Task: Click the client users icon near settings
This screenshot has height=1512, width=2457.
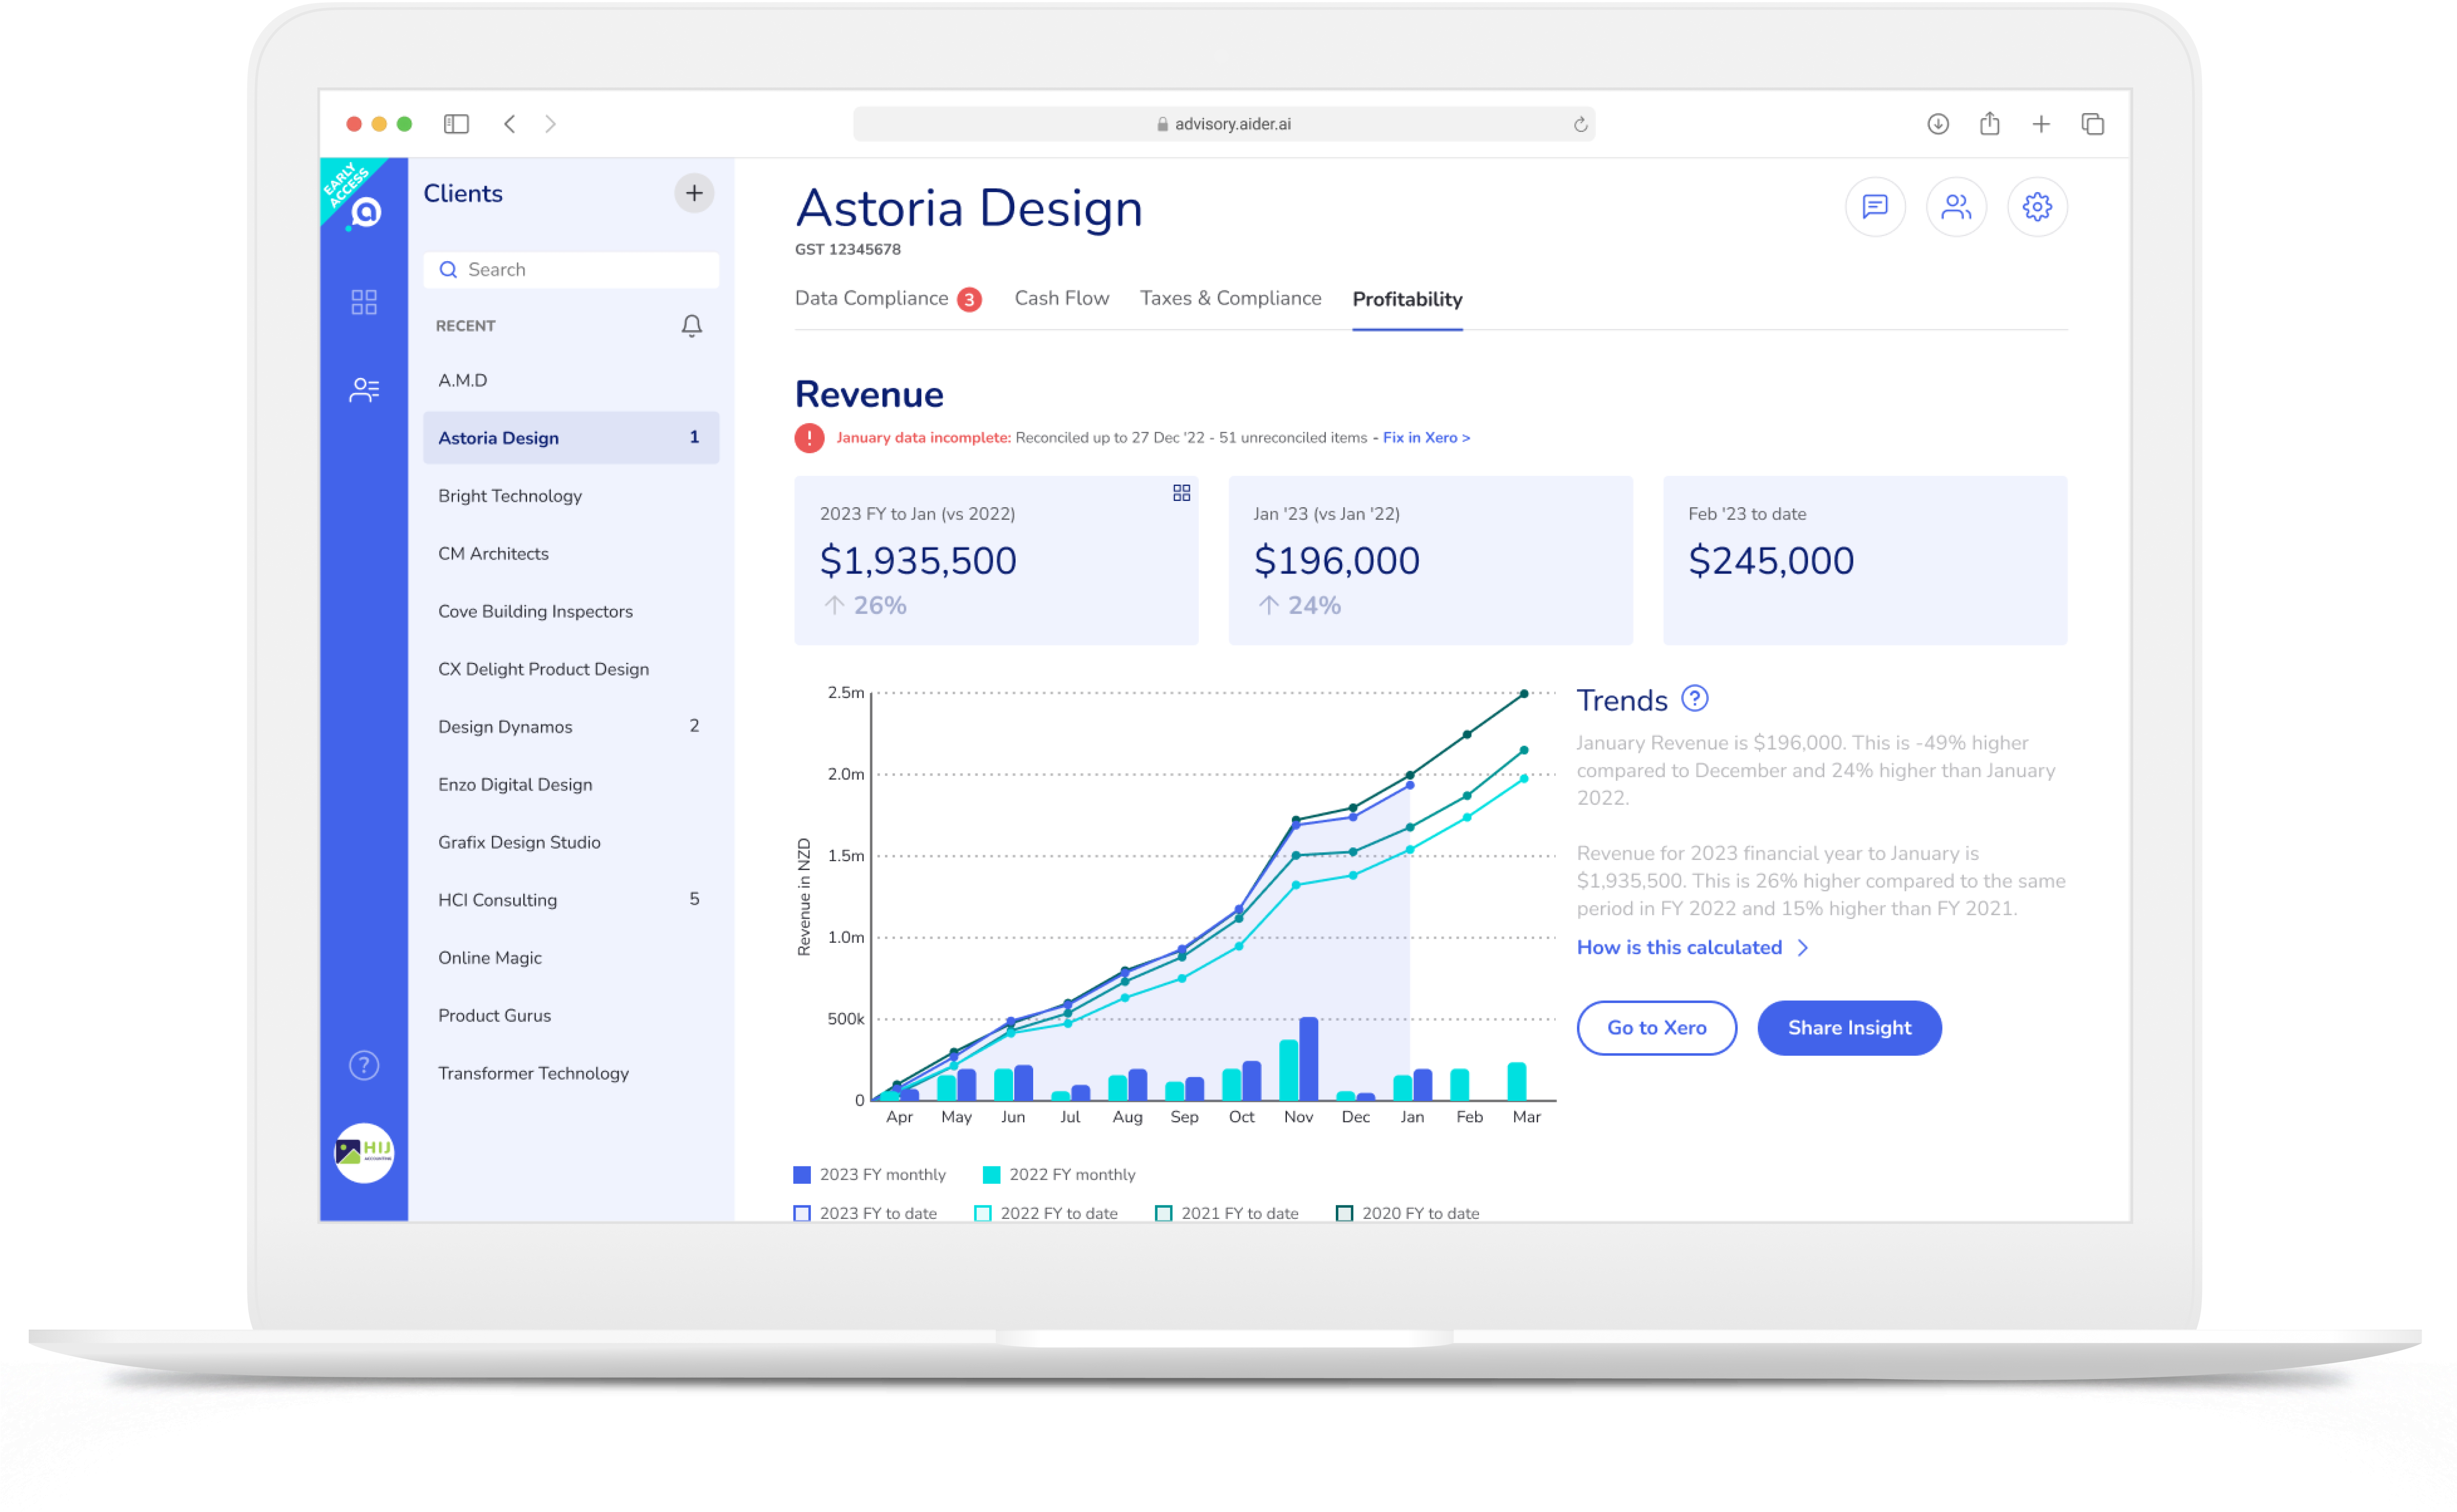Action: 1956,206
